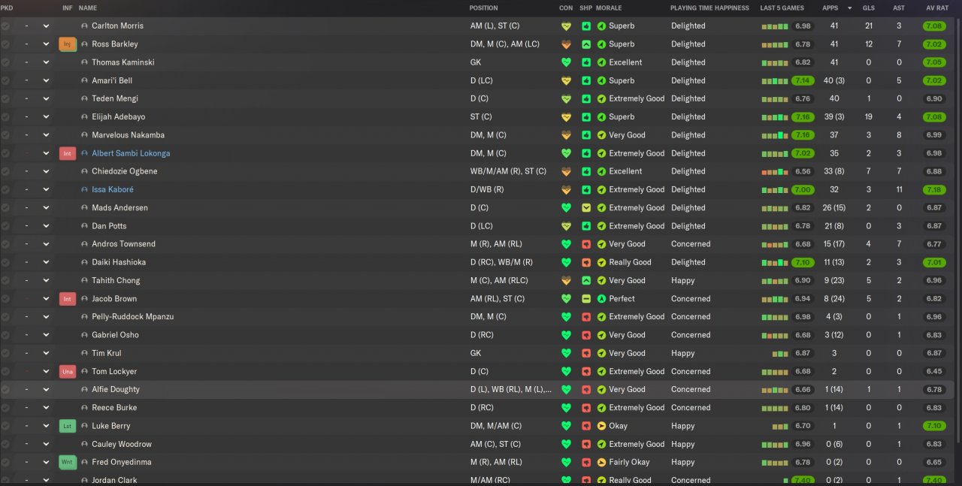Sort by the POSITION column header
Image resolution: width=962 pixels, height=486 pixels.
point(483,8)
